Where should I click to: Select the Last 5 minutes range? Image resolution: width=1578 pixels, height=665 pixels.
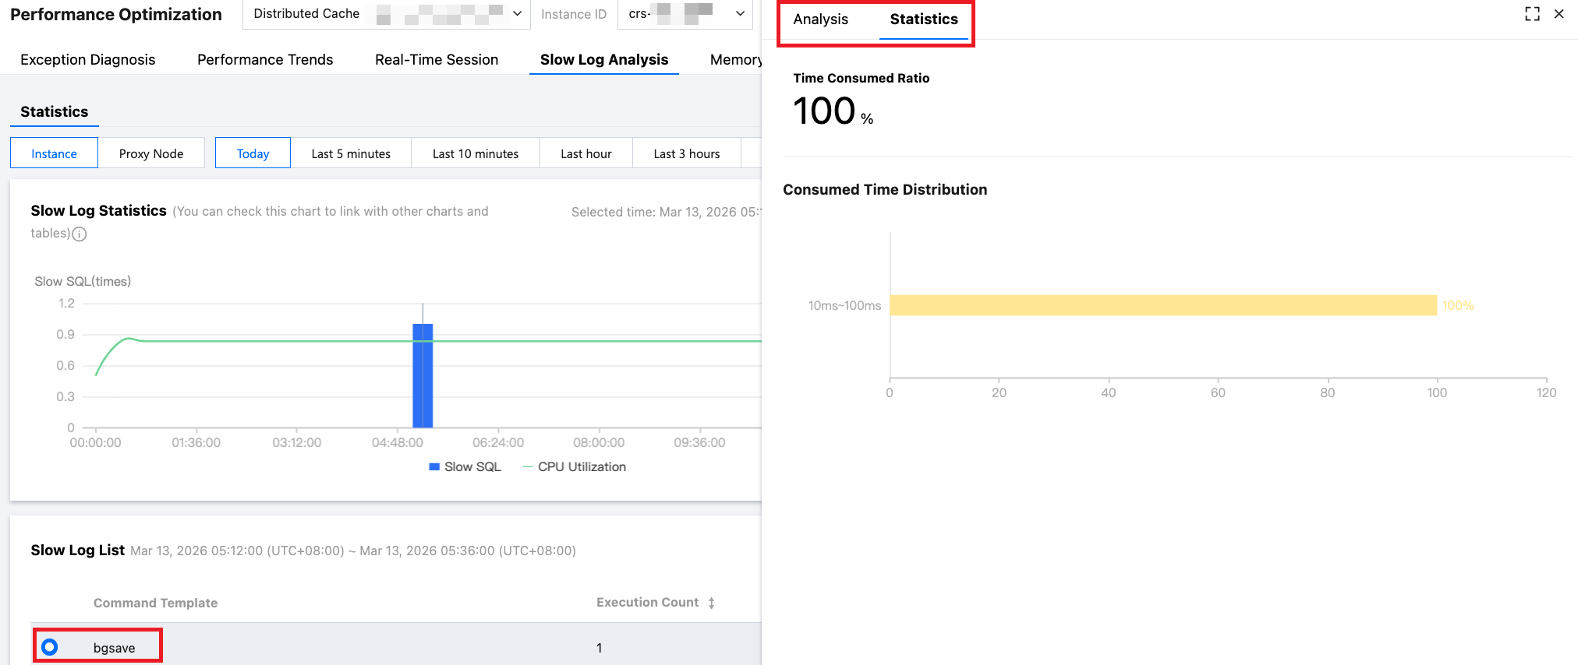[351, 153]
